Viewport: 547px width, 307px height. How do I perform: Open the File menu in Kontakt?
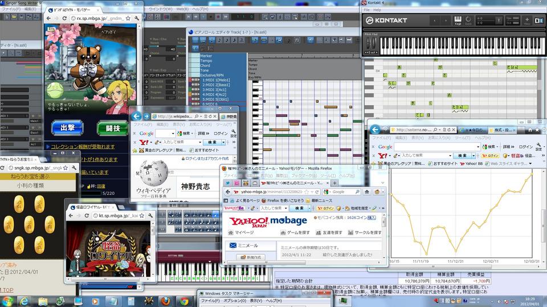pyautogui.click(x=366, y=10)
